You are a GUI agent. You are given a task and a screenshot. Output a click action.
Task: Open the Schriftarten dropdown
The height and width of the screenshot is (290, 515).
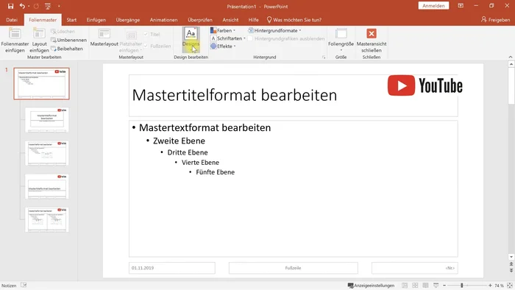(x=228, y=38)
